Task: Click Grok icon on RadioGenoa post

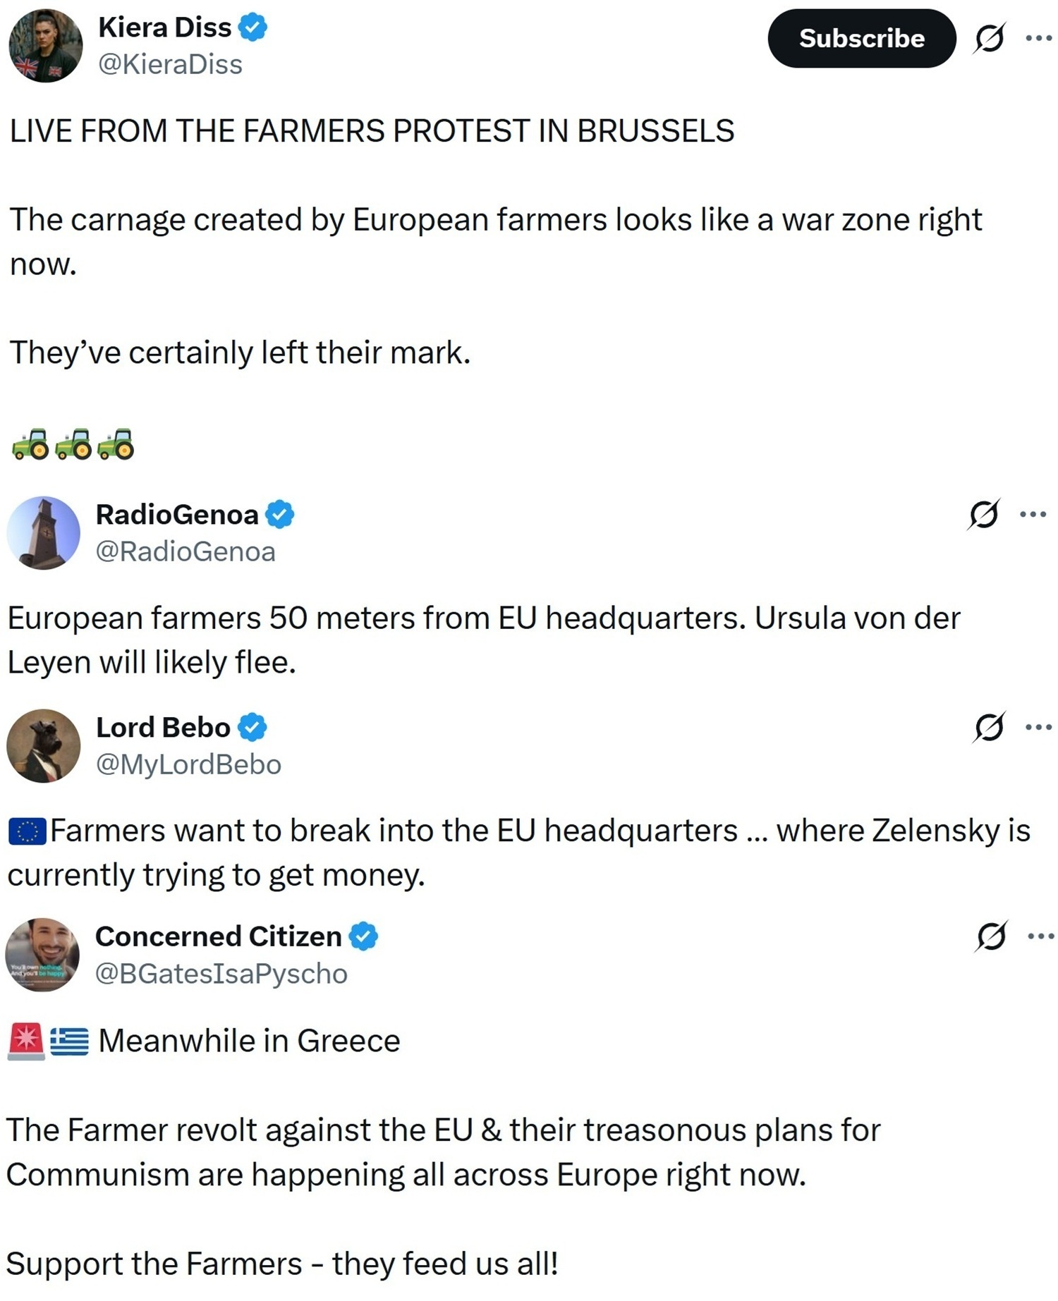Action: click(983, 515)
